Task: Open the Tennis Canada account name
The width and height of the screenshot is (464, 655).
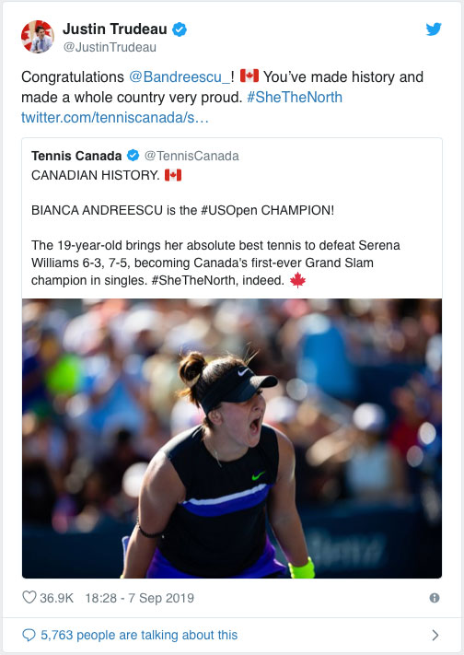Action: [76, 156]
